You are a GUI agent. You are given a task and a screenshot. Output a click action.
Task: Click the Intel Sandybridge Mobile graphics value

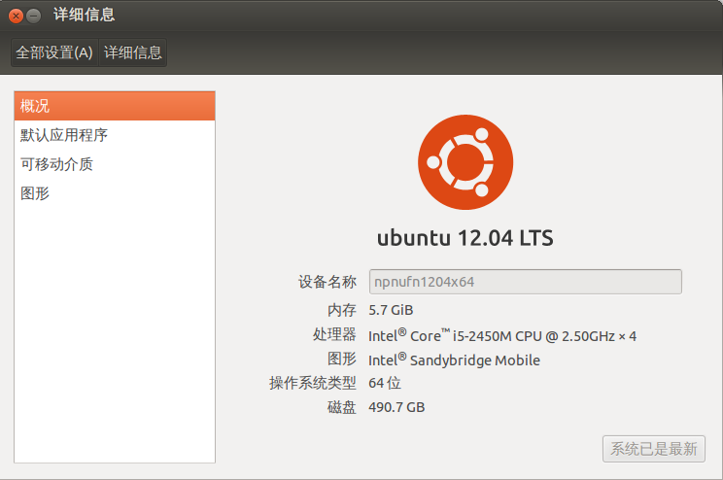tap(454, 360)
